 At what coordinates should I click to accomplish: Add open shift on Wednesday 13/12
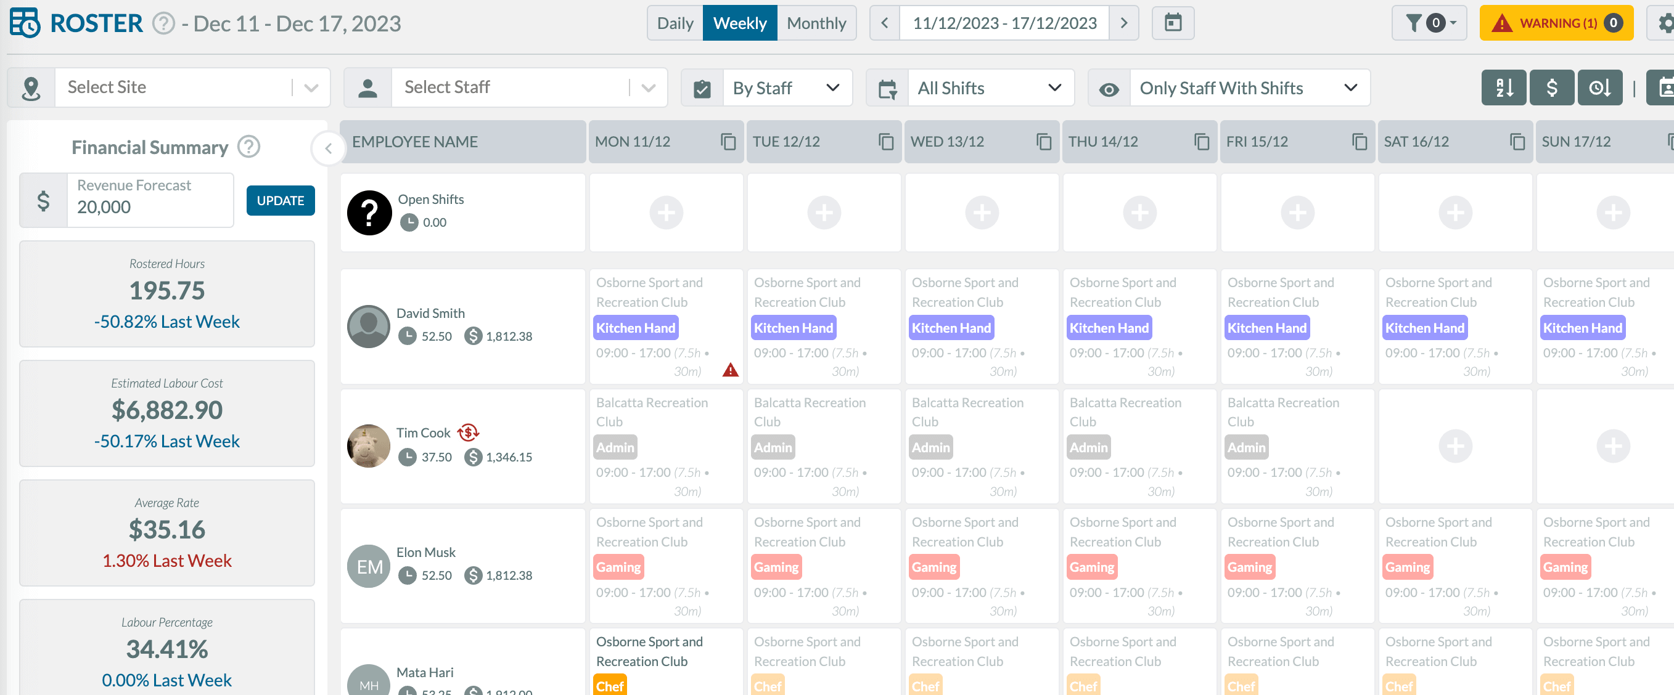(x=982, y=213)
